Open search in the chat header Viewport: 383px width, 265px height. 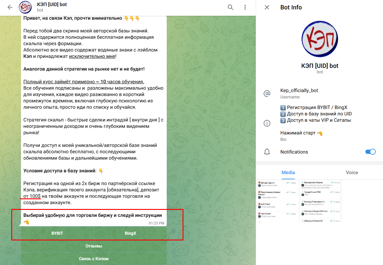[231, 7]
